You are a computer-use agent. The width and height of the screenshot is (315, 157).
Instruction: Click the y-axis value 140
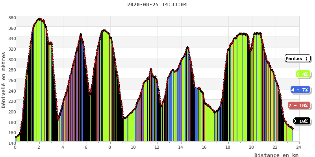pos(12,143)
